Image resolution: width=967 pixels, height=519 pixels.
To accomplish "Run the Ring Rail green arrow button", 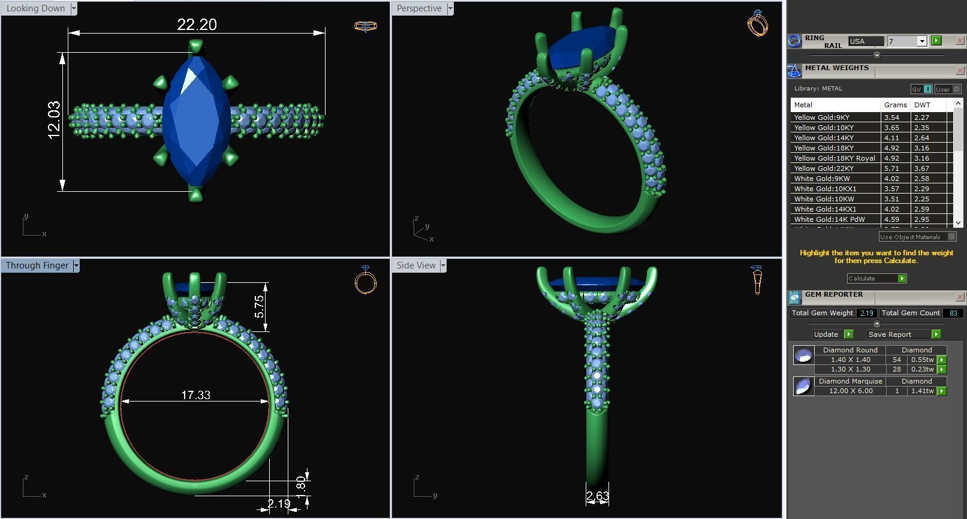I will (936, 41).
